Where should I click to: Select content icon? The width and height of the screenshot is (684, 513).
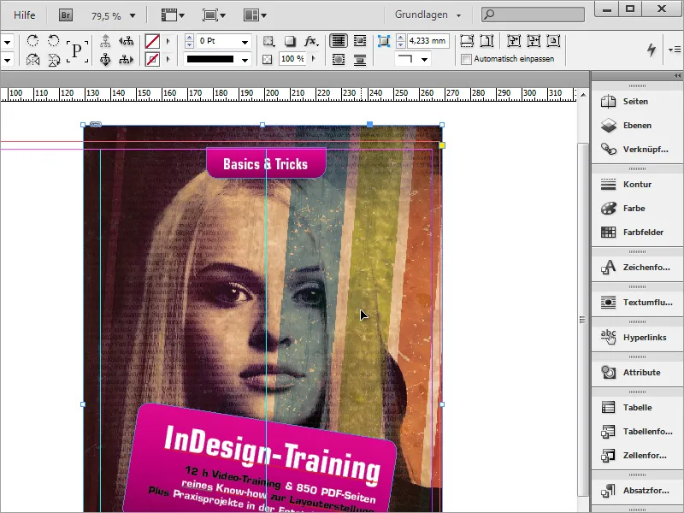coord(105,59)
